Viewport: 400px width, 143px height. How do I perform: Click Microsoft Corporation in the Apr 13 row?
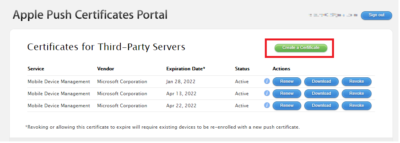tap(122, 94)
